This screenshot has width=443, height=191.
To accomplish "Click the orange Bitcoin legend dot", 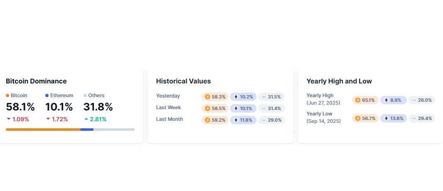I will [x=7, y=95].
